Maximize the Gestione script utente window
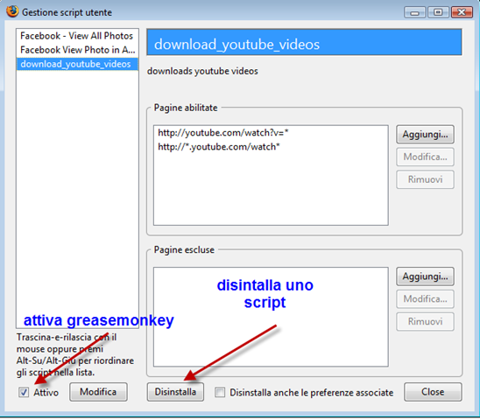 (x=438, y=12)
